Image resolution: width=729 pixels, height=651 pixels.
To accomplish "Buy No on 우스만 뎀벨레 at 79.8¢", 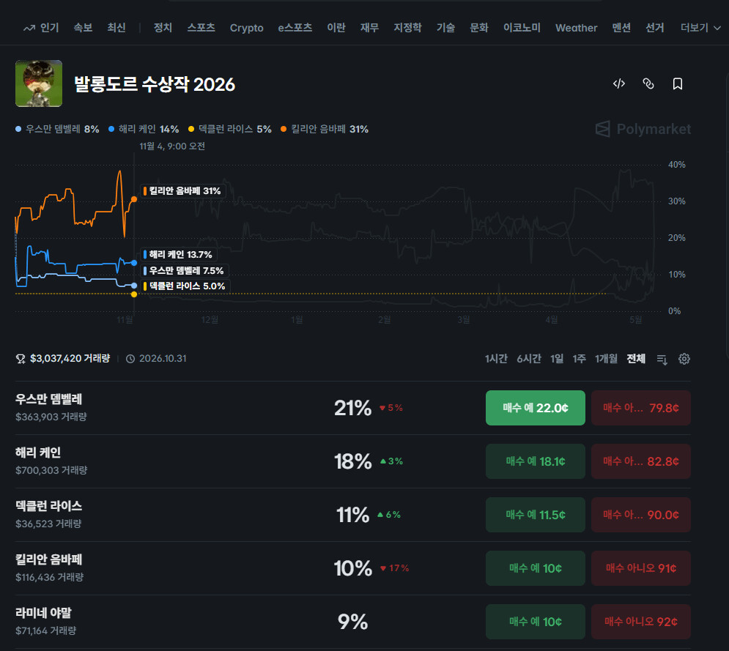I will click(x=640, y=408).
